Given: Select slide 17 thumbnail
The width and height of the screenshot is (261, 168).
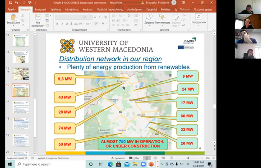Looking at the screenshot, I should [x=21, y=107].
